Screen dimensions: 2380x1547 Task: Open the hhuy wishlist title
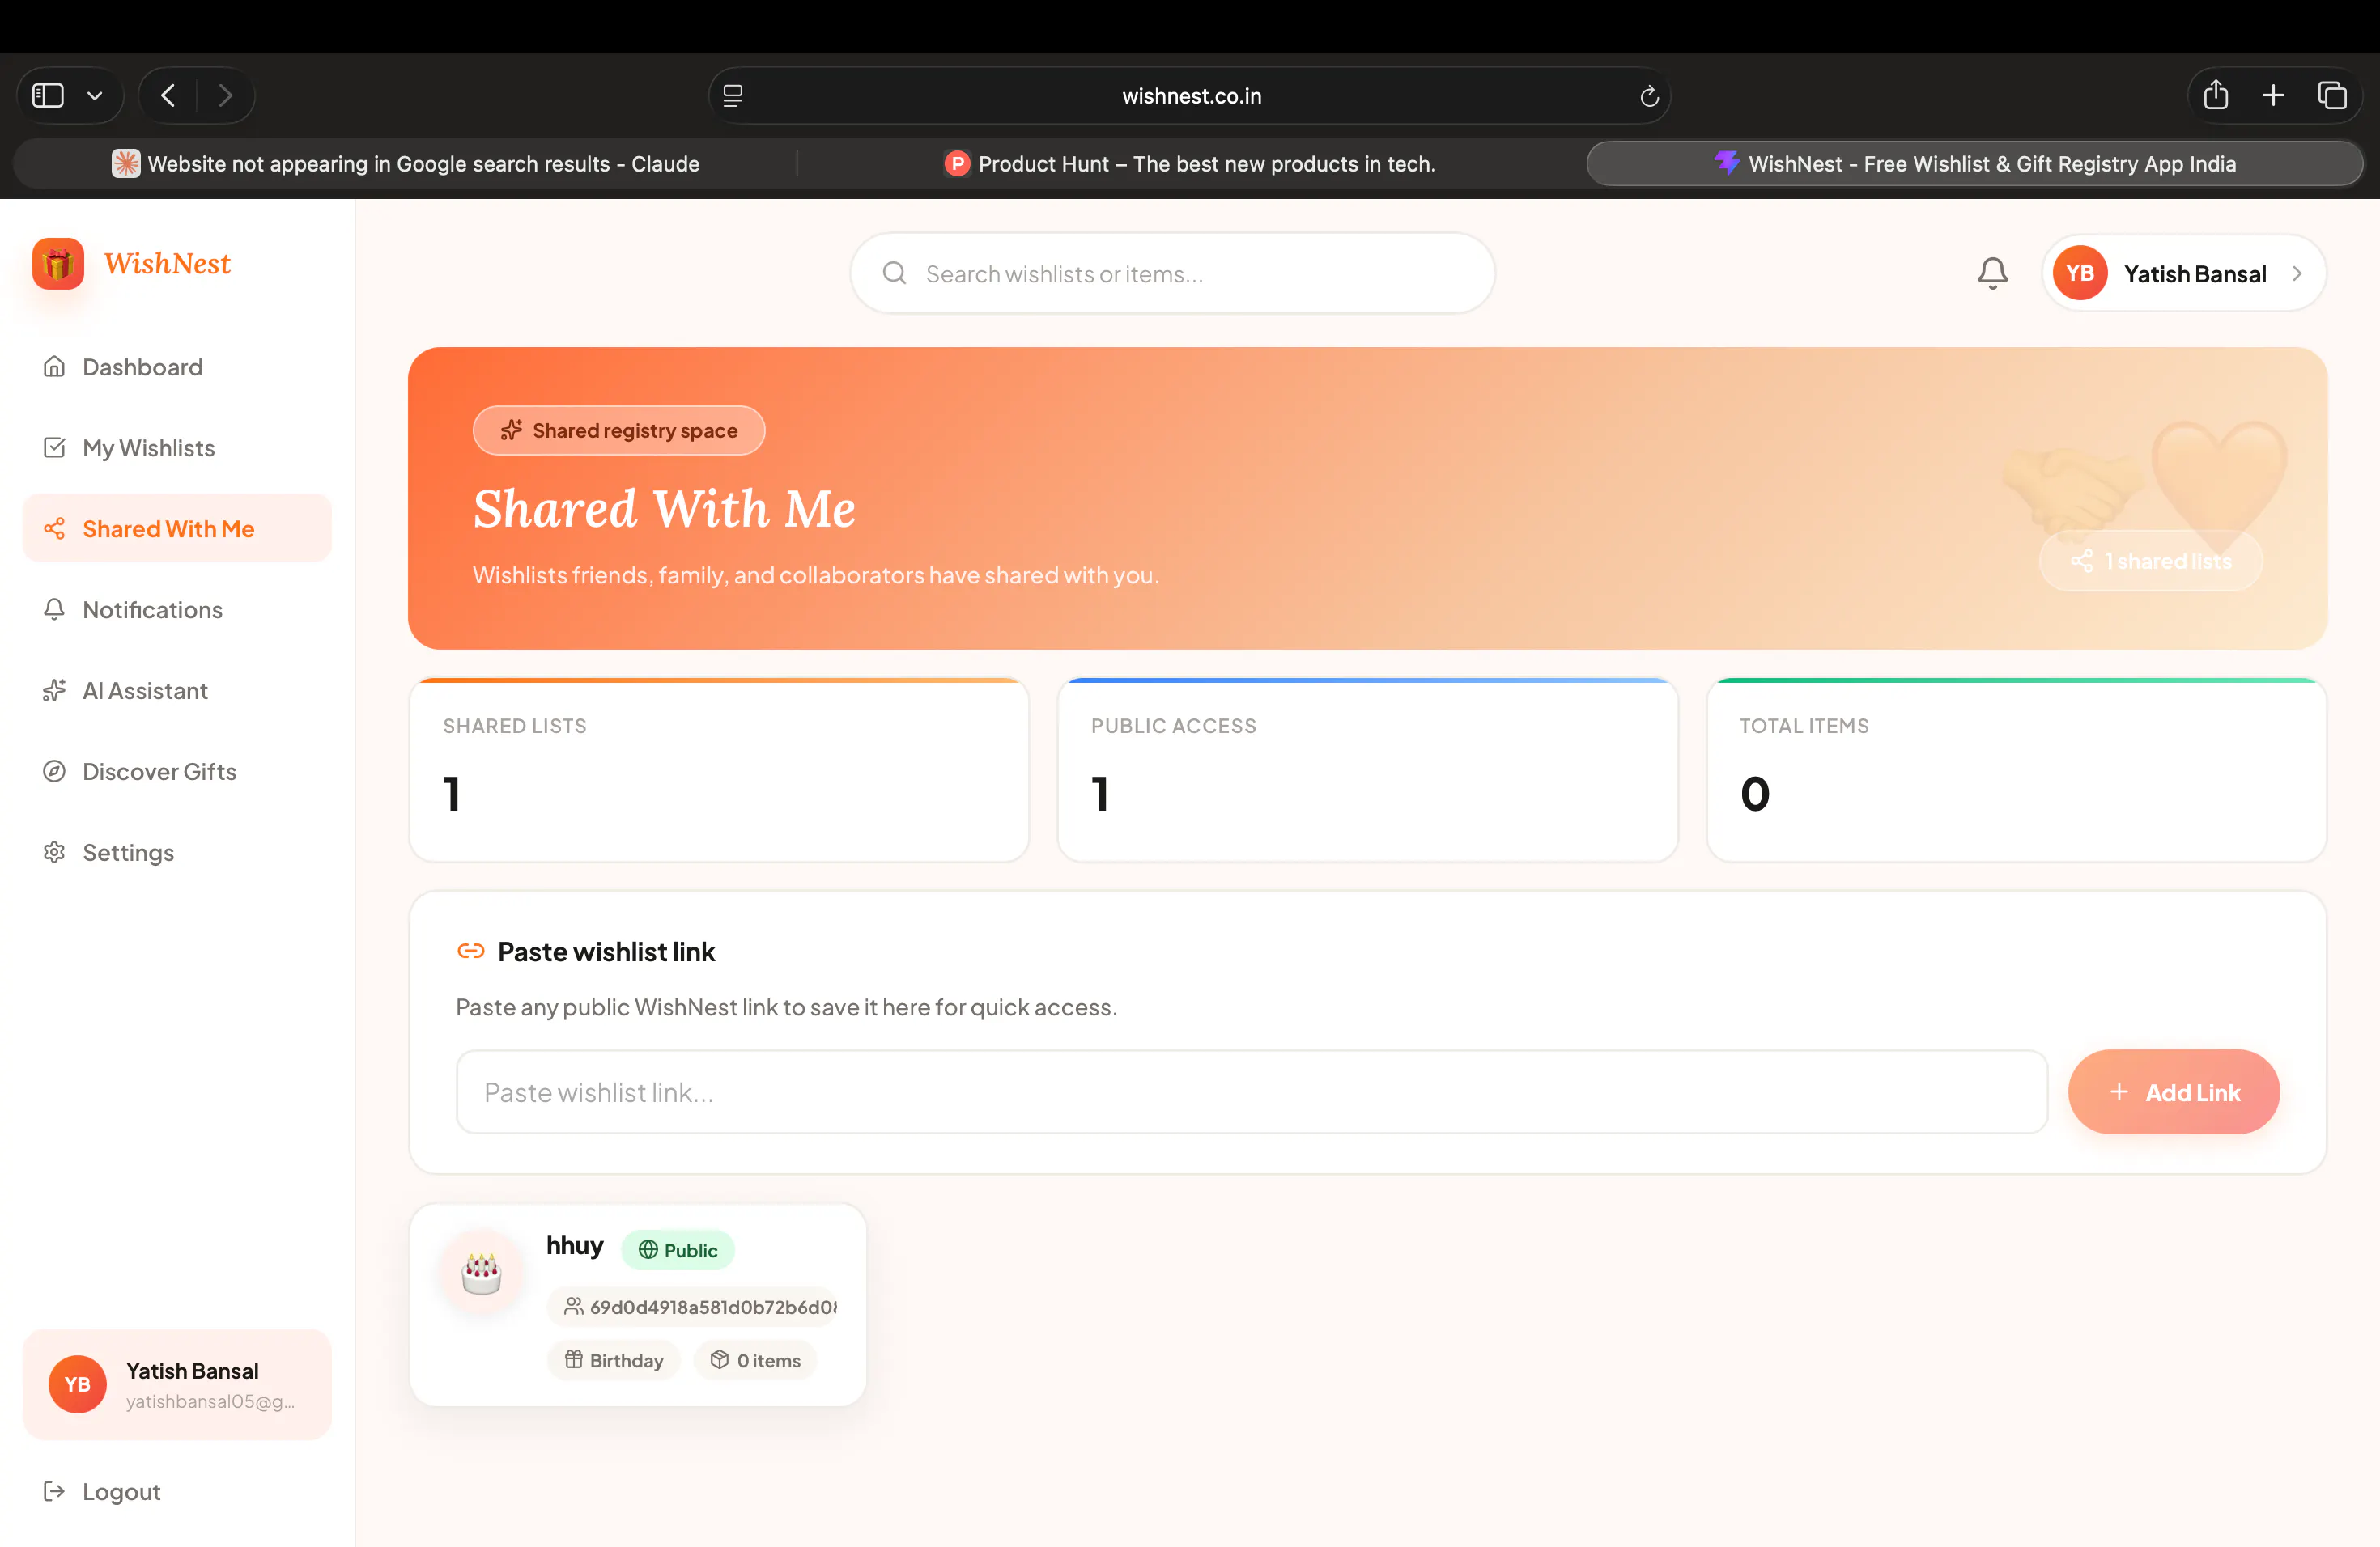pos(575,1246)
